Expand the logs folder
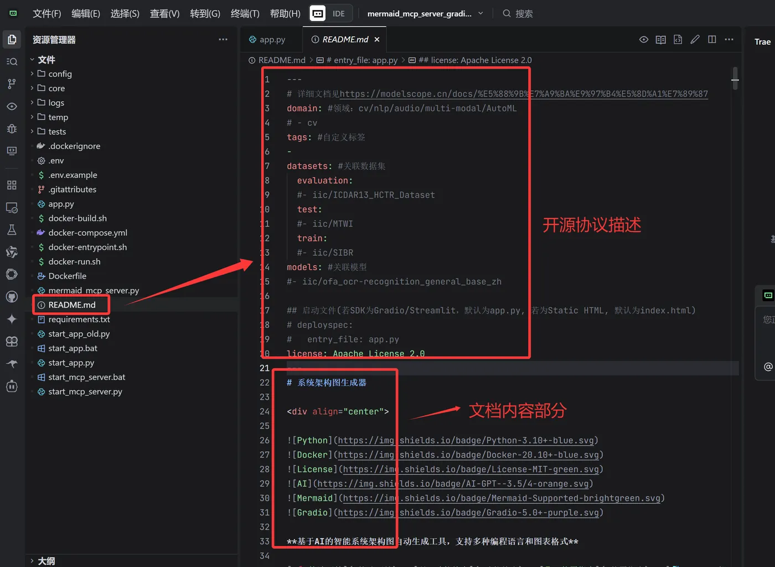The height and width of the screenshot is (567, 775). pyautogui.click(x=32, y=102)
